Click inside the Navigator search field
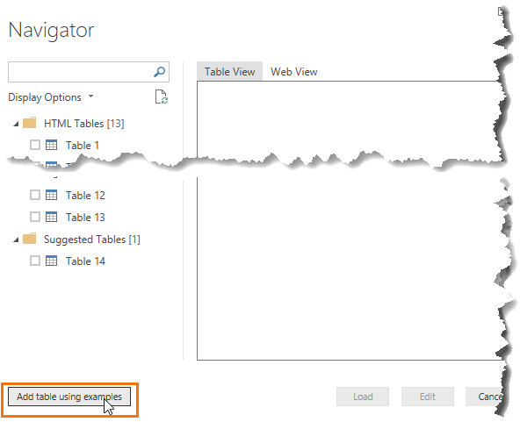 pyautogui.click(x=81, y=72)
